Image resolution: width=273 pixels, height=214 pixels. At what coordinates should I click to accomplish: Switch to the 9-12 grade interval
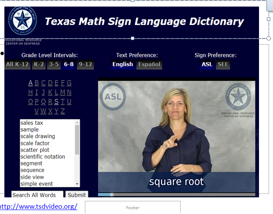85,65
